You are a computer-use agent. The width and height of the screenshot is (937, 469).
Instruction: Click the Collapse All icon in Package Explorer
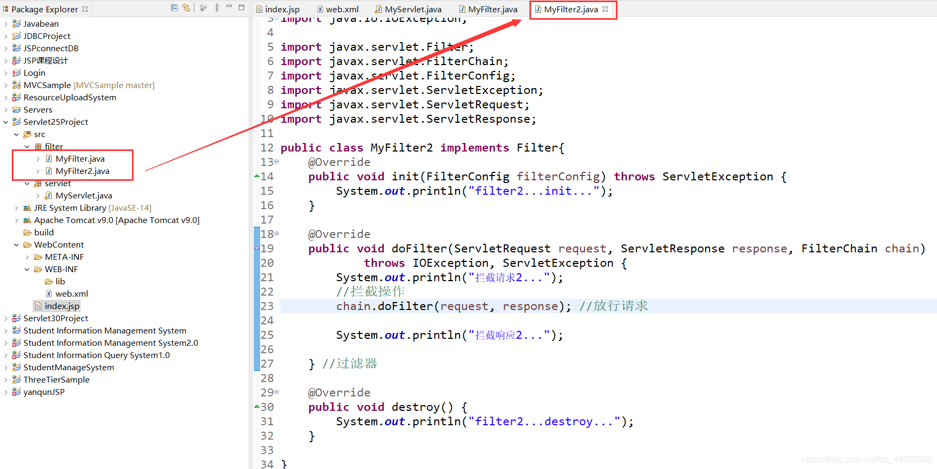point(174,7)
